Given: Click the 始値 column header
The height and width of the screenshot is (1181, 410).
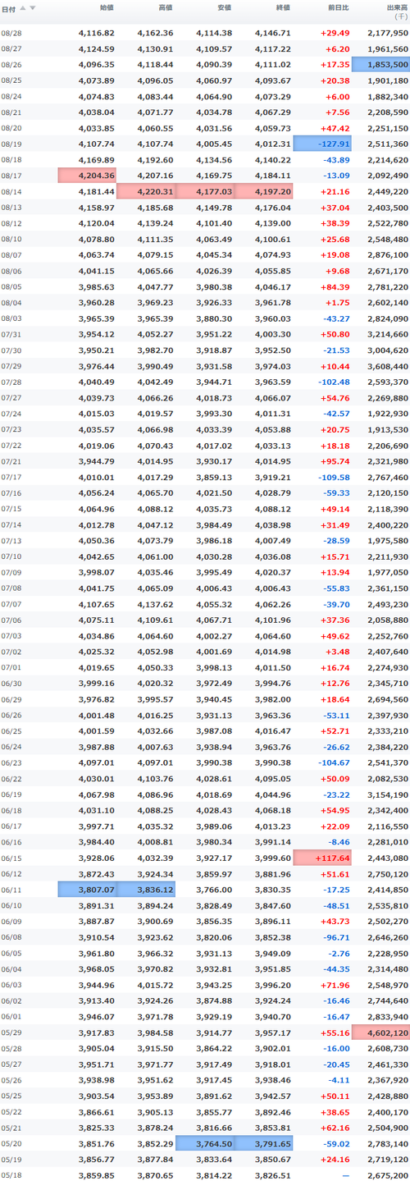Looking at the screenshot, I should 107,8.
